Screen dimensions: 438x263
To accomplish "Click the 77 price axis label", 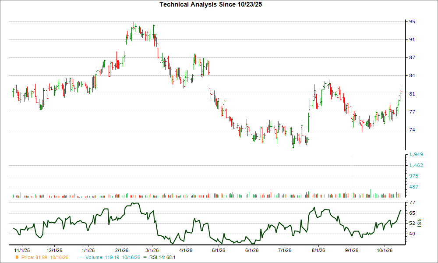I will pyautogui.click(x=412, y=112).
